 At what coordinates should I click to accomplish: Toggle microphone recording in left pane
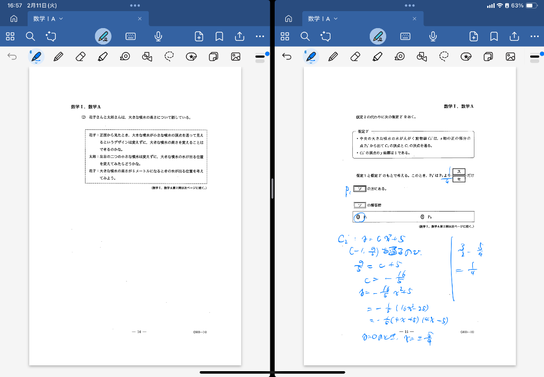pyautogui.click(x=158, y=37)
